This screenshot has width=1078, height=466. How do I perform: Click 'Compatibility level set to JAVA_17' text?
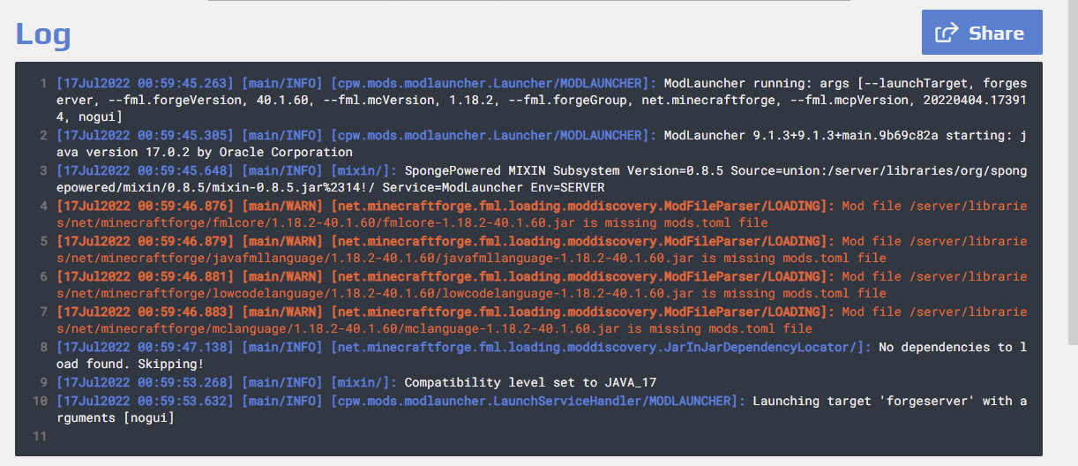530,382
